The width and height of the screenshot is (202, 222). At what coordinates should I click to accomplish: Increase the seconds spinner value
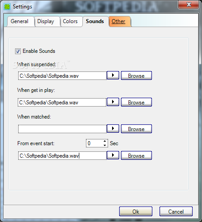105,141
